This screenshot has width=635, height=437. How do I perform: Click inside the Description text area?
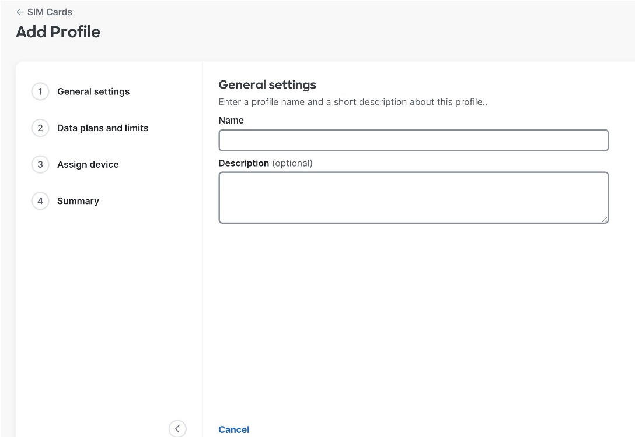(413, 197)
